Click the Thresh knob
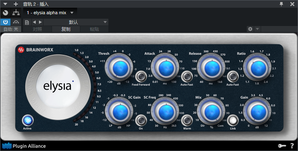Viewport: 298px width, 151px height. click(119, 67)
